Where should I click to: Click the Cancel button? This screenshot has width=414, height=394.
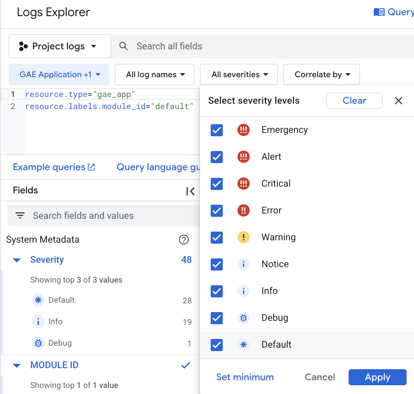(x=320, y=377)
